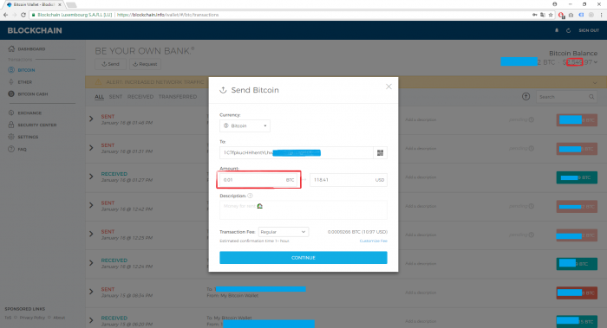The height and width of the screenshot is (328, 607).
Task: Click the Privacy Policy link
Action: point(32,318)
